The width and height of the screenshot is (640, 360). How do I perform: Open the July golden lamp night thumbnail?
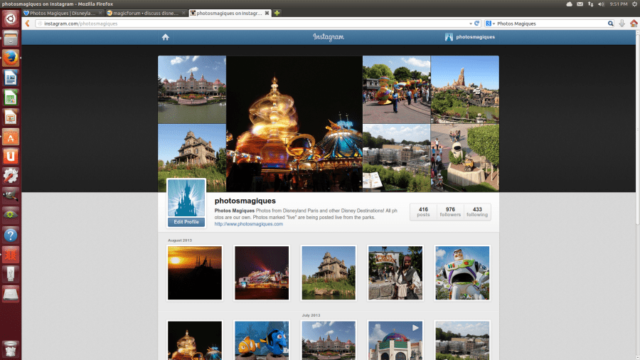point(195,340)
